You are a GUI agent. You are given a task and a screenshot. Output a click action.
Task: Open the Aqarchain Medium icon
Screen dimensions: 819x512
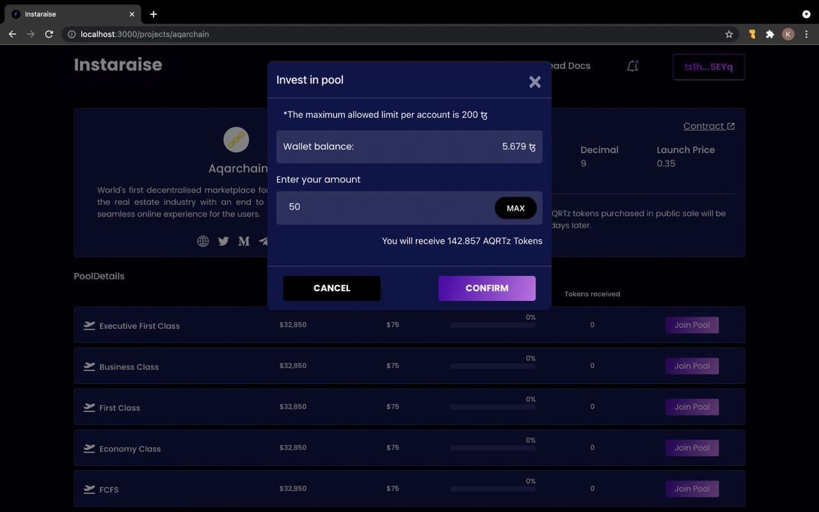pyautogui.click(x=244, y=241)
